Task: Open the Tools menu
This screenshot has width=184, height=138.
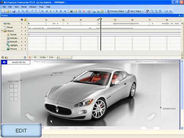Action: pyautogui.click(x=41, y=7)
